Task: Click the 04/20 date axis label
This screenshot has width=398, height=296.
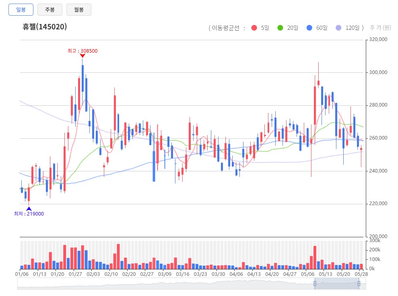Action: [272, 274]
